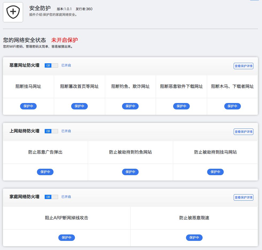Click the 阻断木马、下载者网址 cell text

point(232,86)
